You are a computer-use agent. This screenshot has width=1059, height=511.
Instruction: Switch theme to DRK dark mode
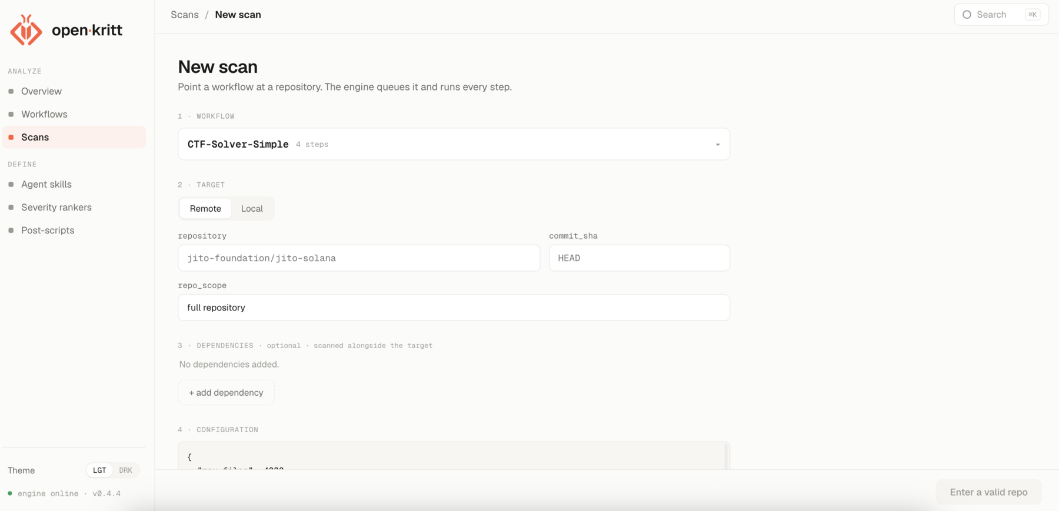coord(125,470)
